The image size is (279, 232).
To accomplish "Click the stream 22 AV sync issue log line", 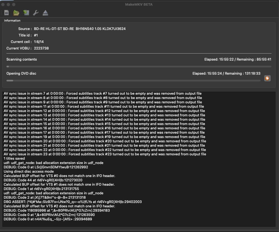I will pyautogui.click(x=104, y=150).
